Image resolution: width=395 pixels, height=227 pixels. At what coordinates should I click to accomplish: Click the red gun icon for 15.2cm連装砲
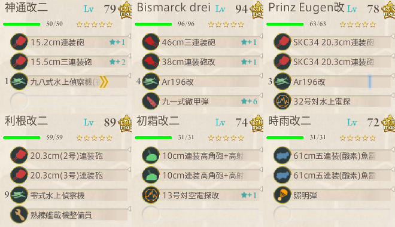[x=19, y=42]
